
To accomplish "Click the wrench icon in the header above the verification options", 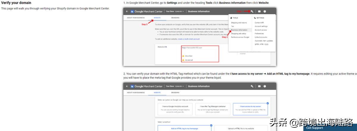I will [x=252, y=86].
